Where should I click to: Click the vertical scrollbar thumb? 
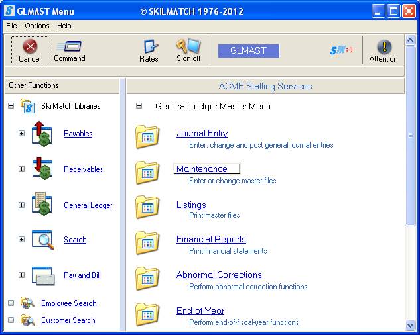click(410, 136)
